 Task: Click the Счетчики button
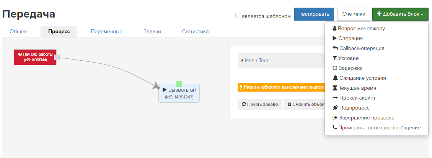pos(354,14)
